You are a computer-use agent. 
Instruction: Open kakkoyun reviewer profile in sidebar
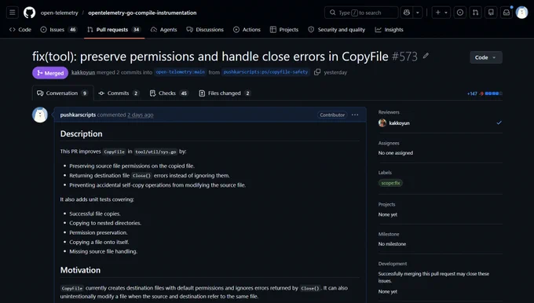click(399, 123)
